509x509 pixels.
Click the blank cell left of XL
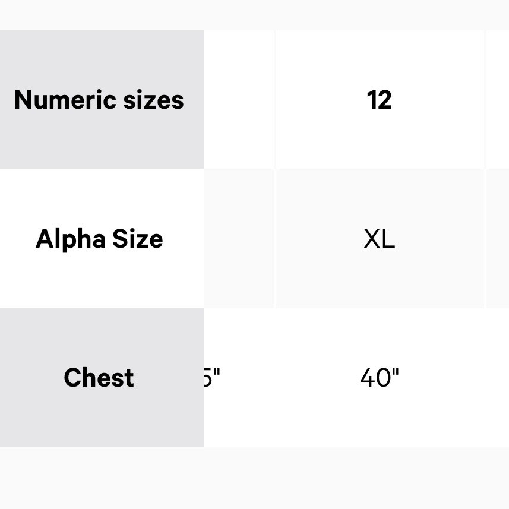coord(239,239)
